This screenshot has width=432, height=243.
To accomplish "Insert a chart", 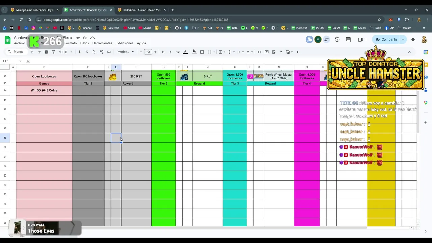I will pos(274,52).
